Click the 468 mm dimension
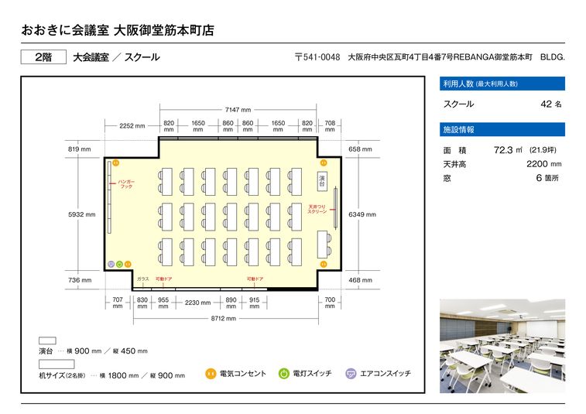The image size is (586, 414). coord(360,280)
